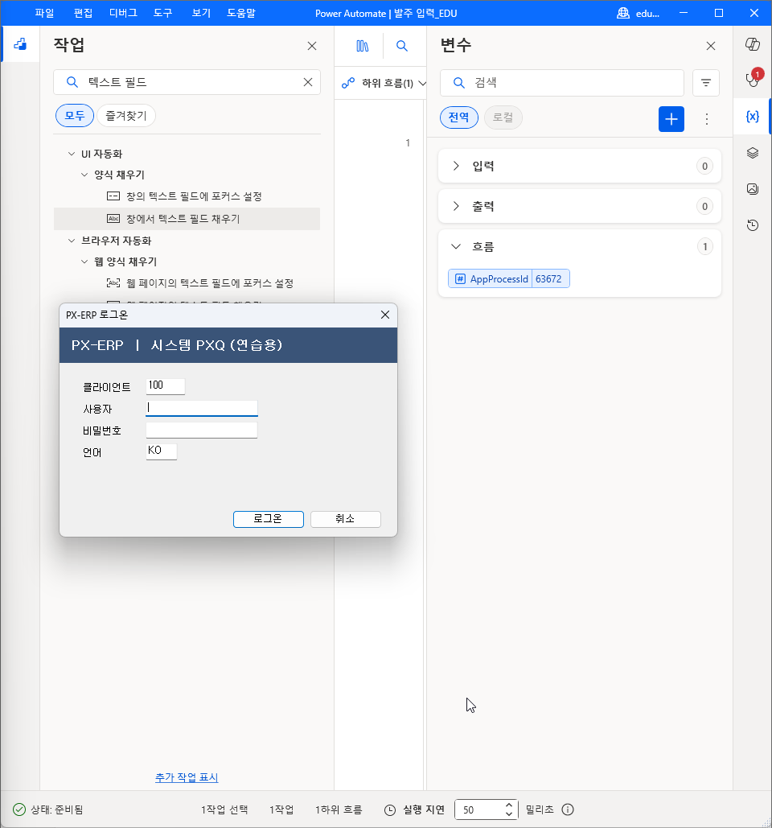Screen dimensions: 772x828
Task: Clear the actions search text field
Action: (x=308, y=82)
